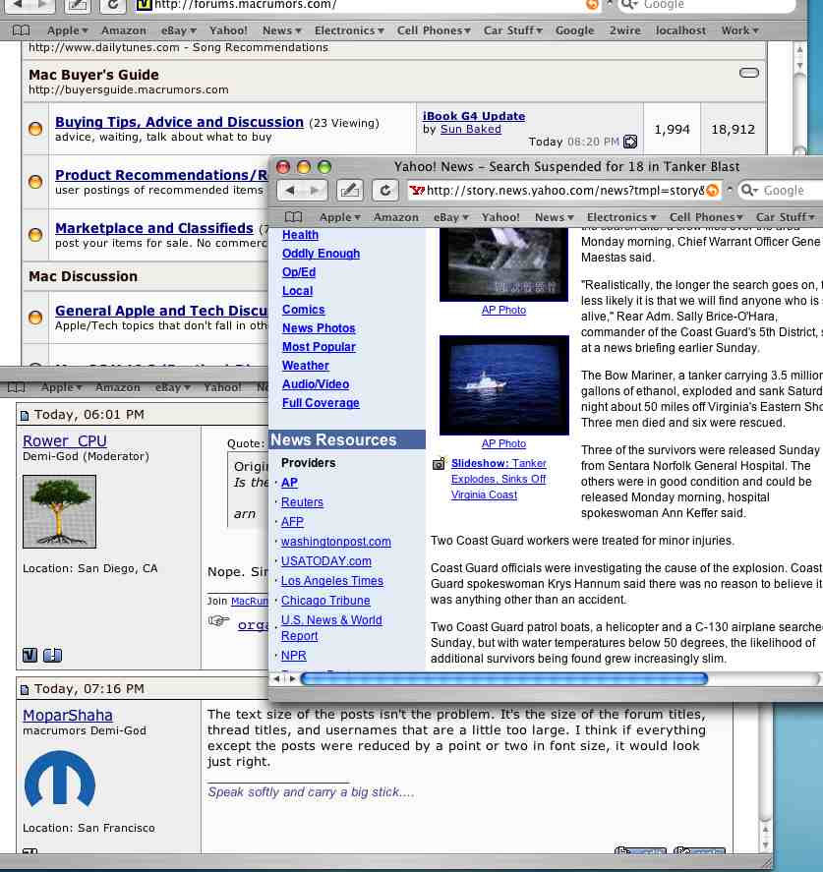Open Google bookmark in MacRumors bookmarks bar
823x872 pixels.
point(574,30)
